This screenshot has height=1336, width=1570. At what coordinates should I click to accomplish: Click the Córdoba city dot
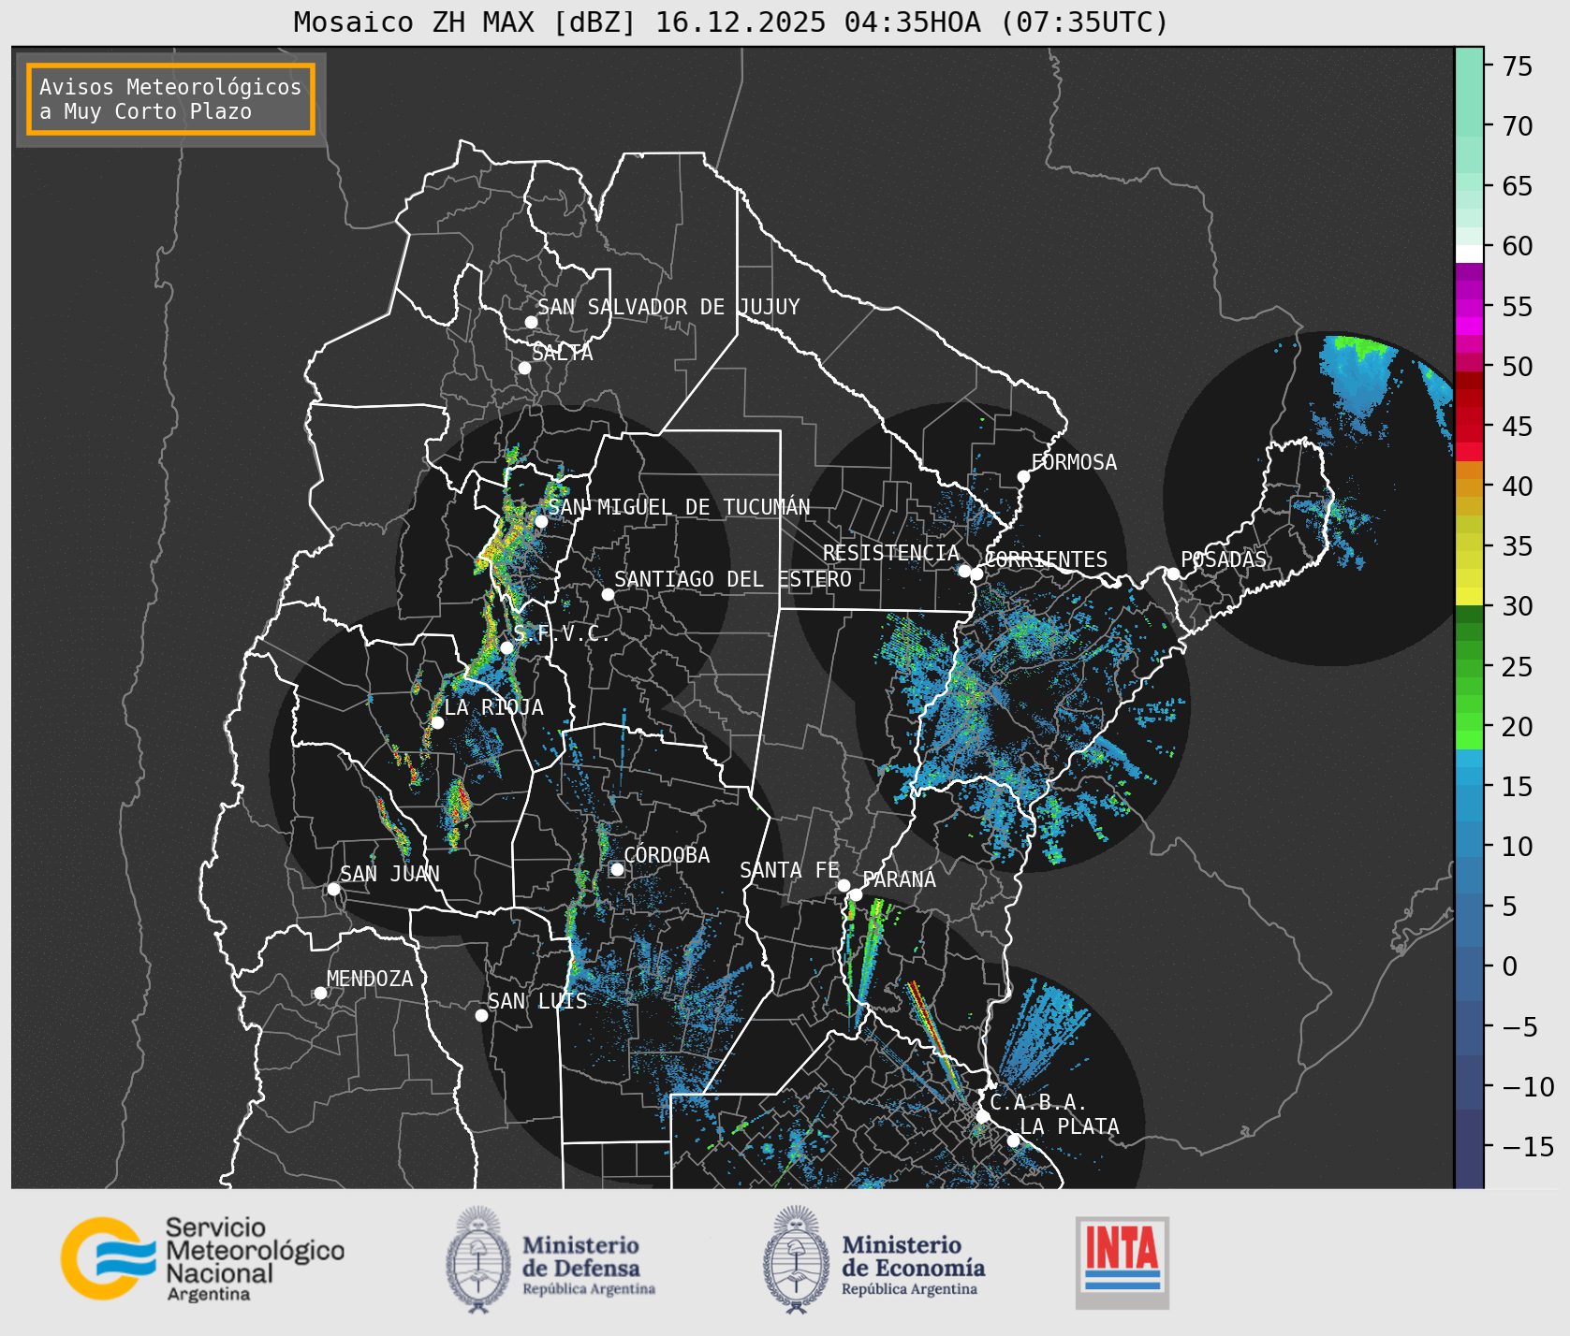point(617,869)
